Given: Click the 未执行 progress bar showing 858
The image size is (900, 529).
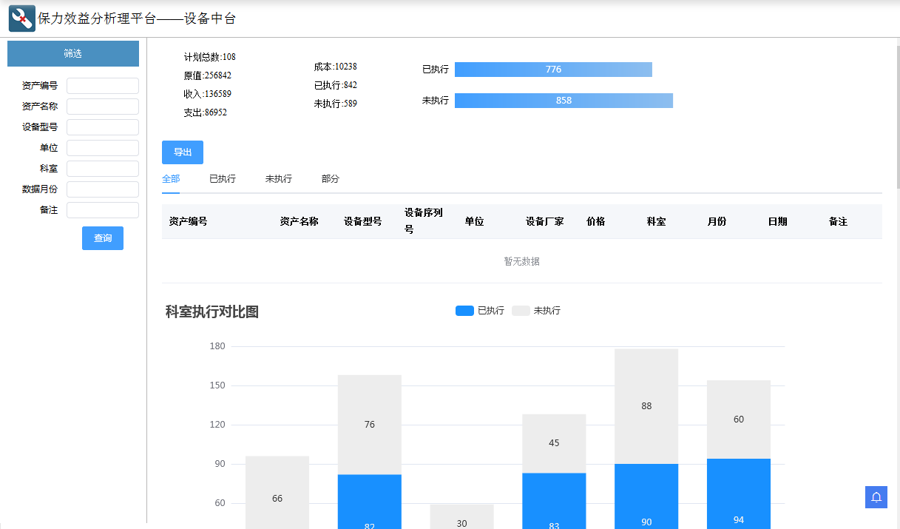Looking at the screenshot, I should (564, 101).
